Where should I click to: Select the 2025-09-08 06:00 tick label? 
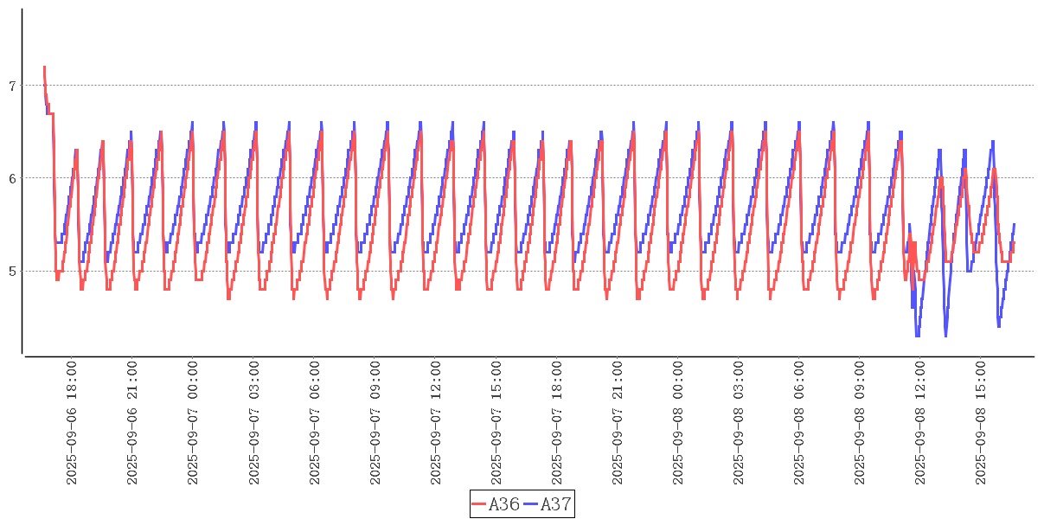pos(798,424)
